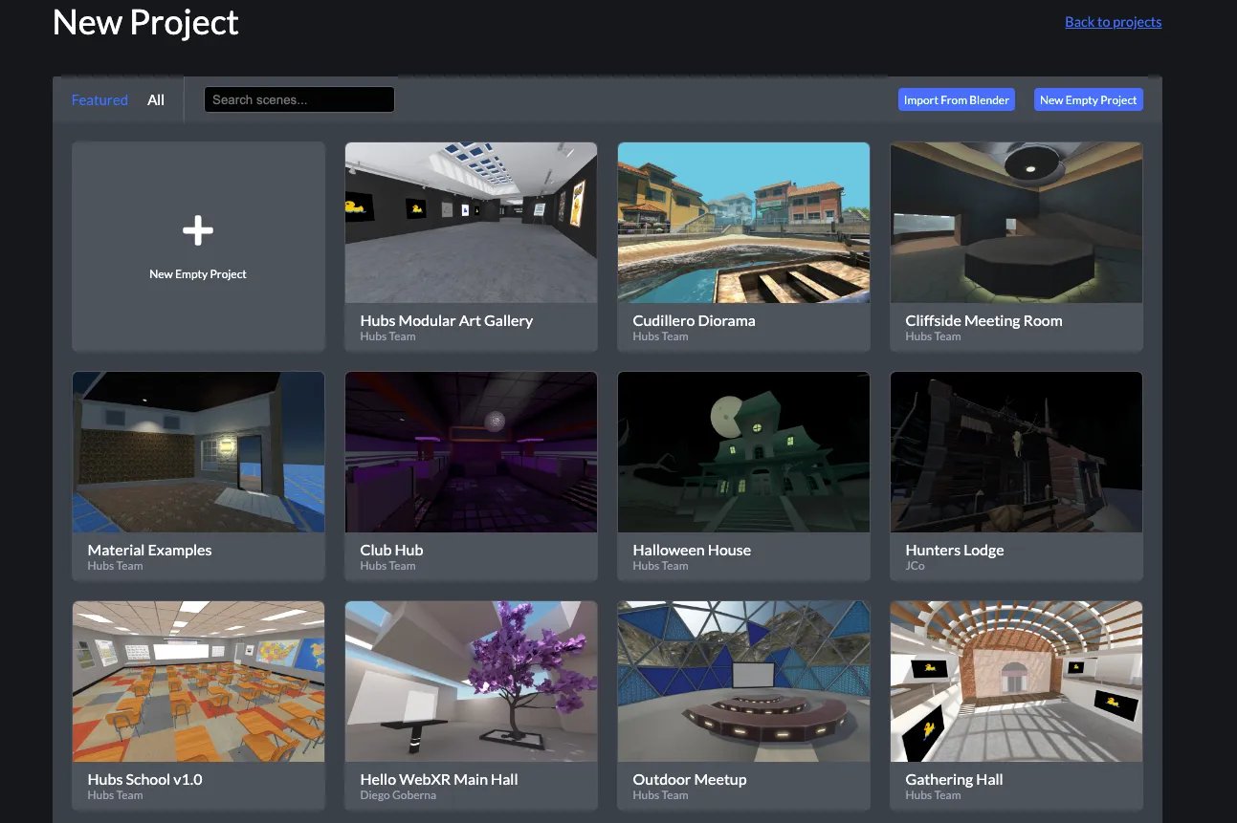
Task: Click the Search scenes input field
Action: 298,99
